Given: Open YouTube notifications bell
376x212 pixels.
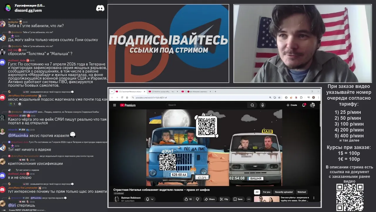Looking at the screenshot, I should coord(304,105).
